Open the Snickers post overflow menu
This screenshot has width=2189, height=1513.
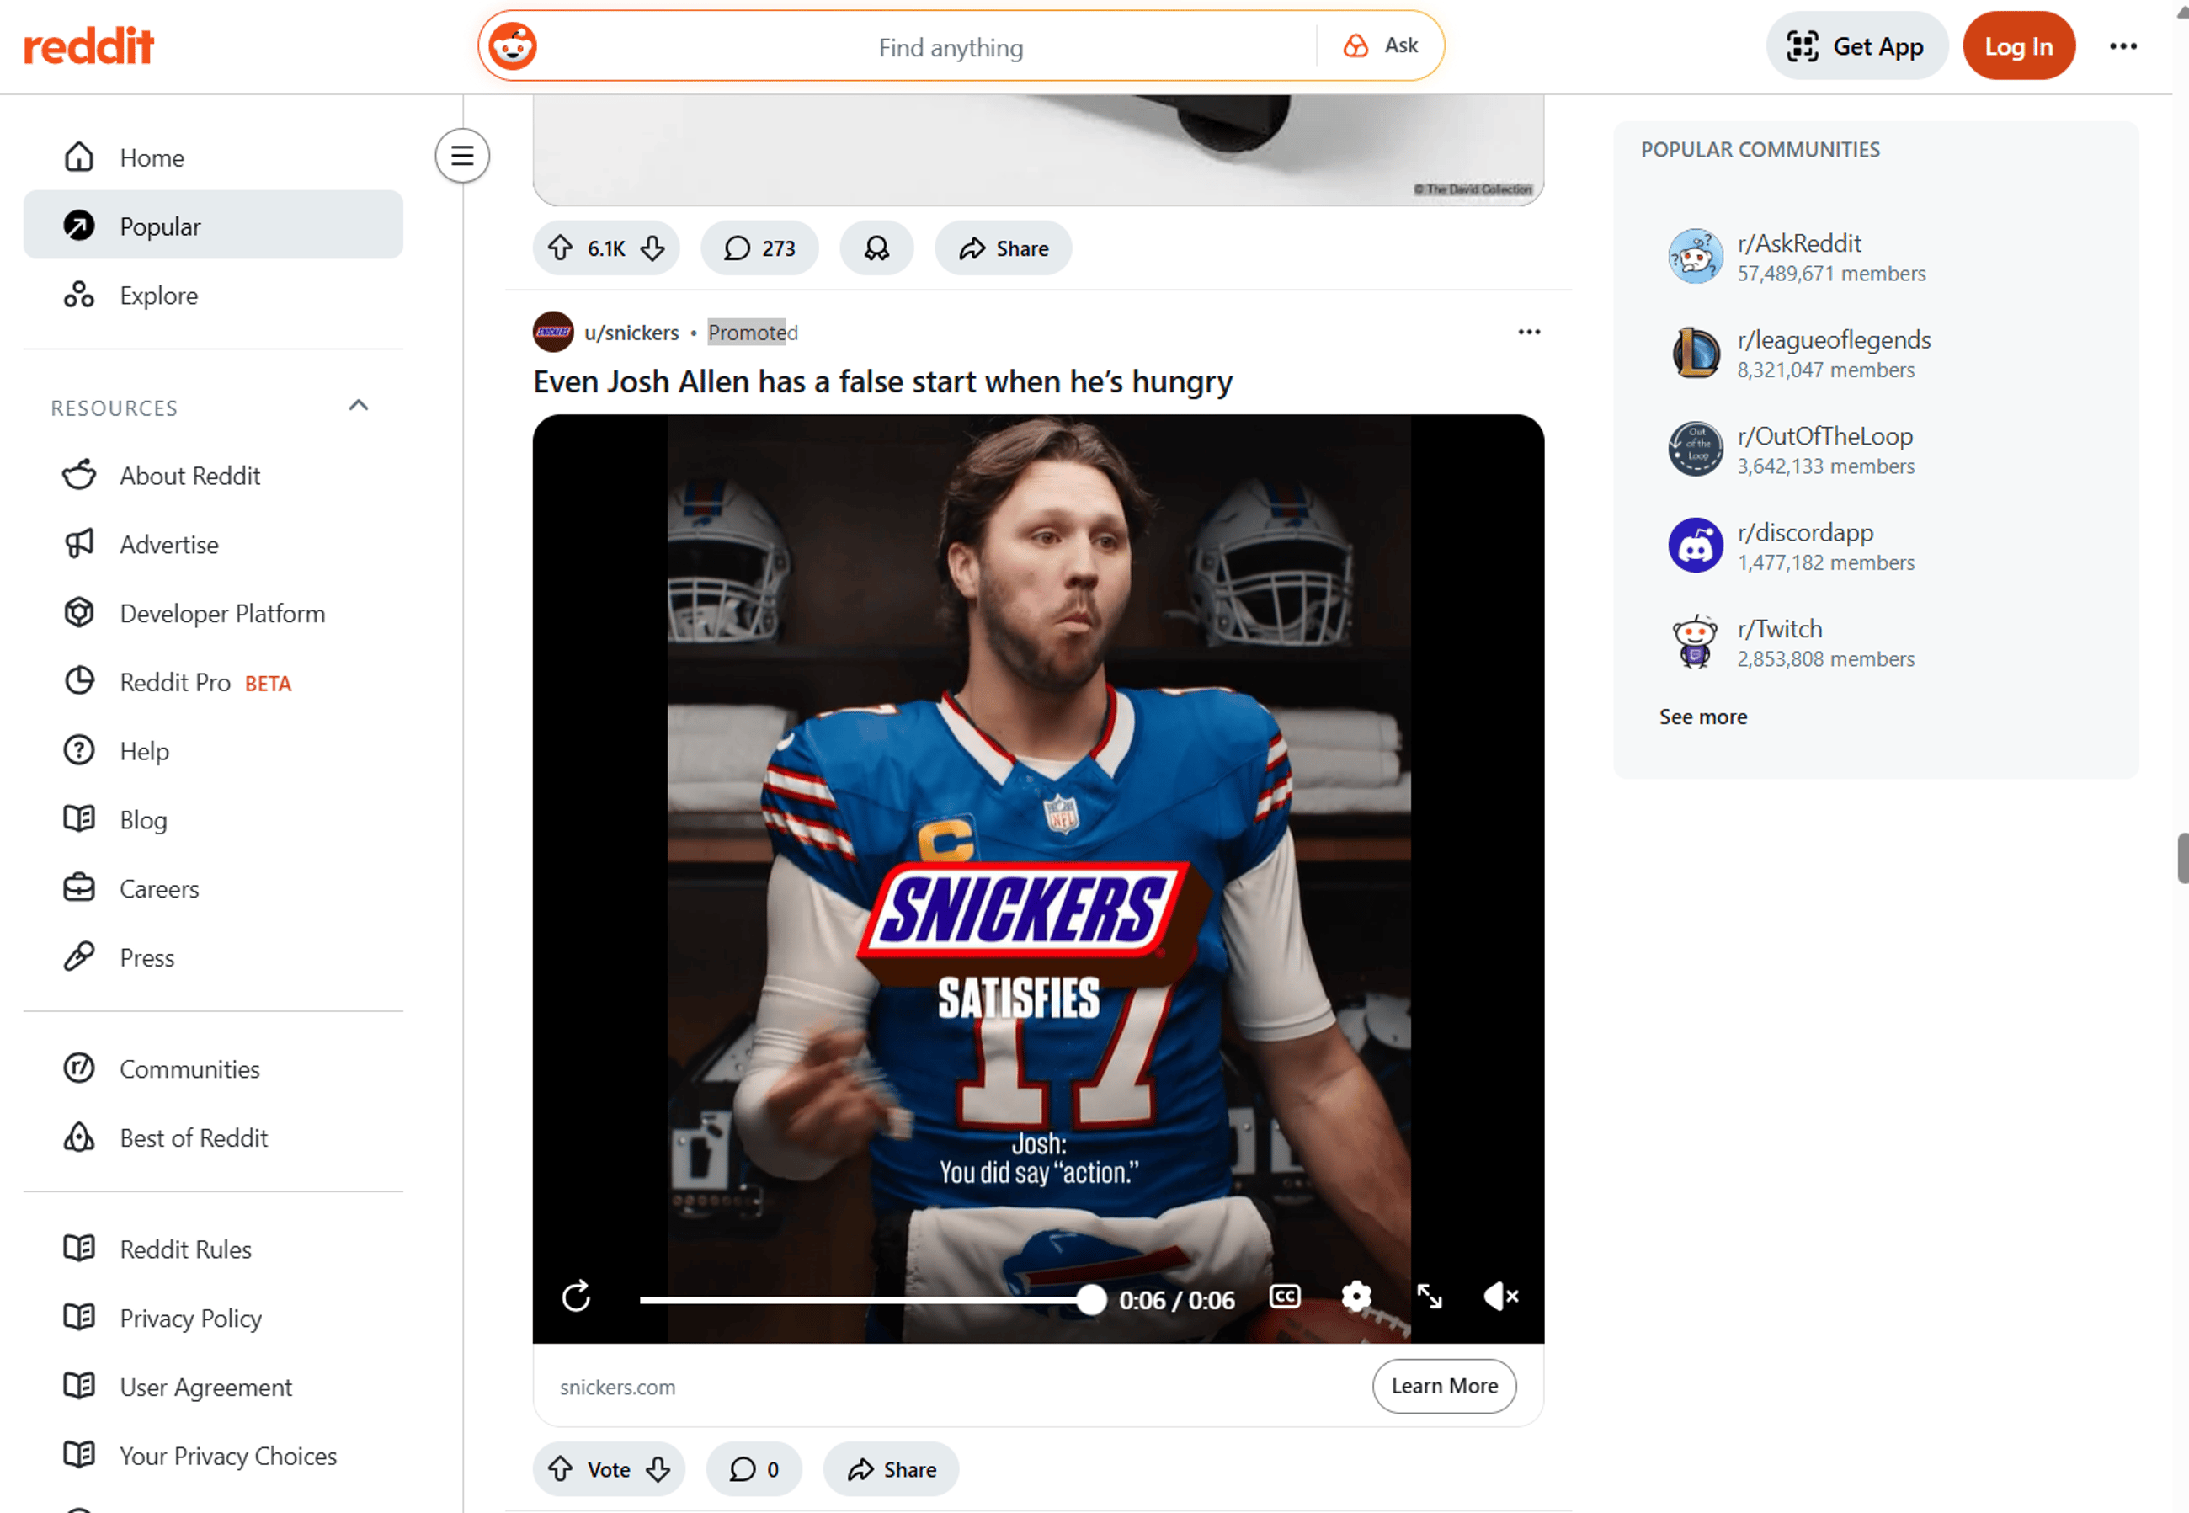pos(1528,332)
